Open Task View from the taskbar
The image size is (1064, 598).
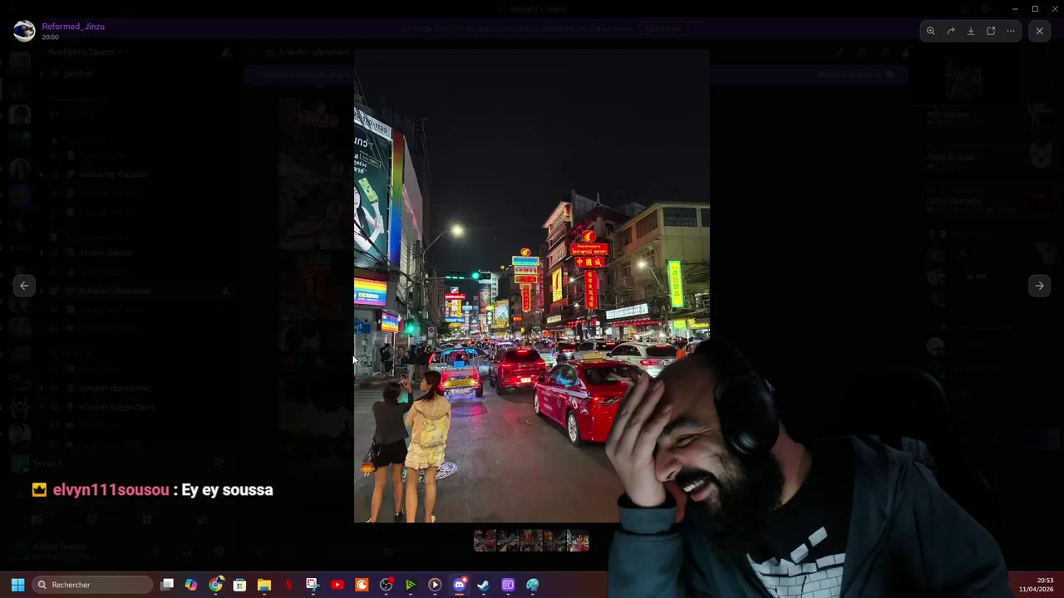coord(167,585)
